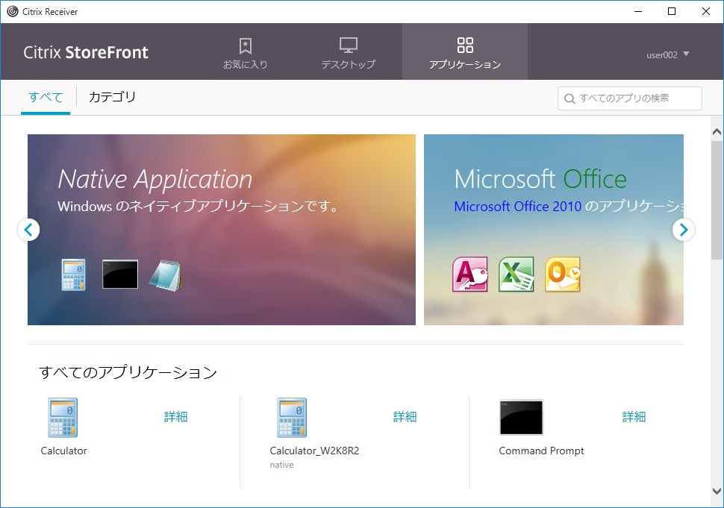Open the Calculator_W2K8R2 app icon
The image size is (724, 508).
point(292,418)
